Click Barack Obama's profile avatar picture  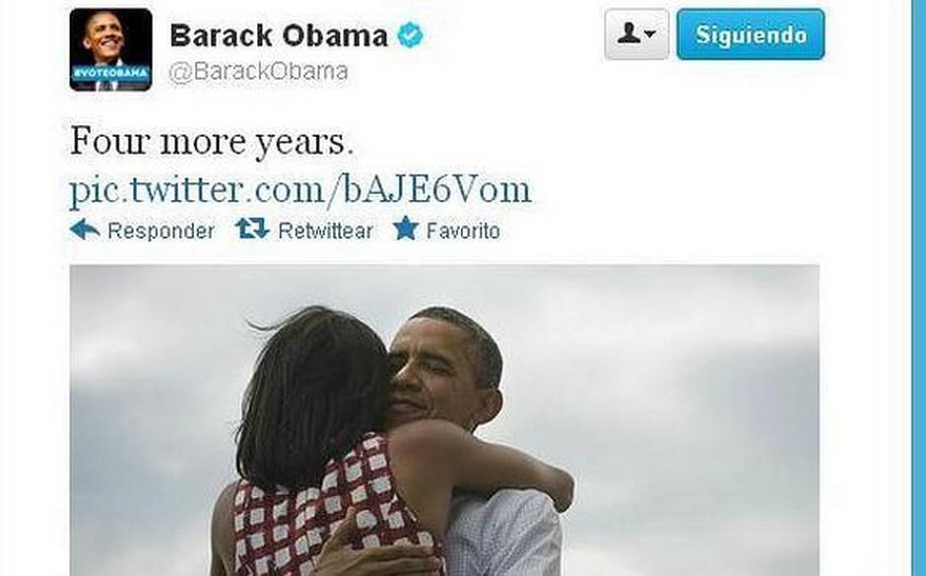(x=110, y=50)
